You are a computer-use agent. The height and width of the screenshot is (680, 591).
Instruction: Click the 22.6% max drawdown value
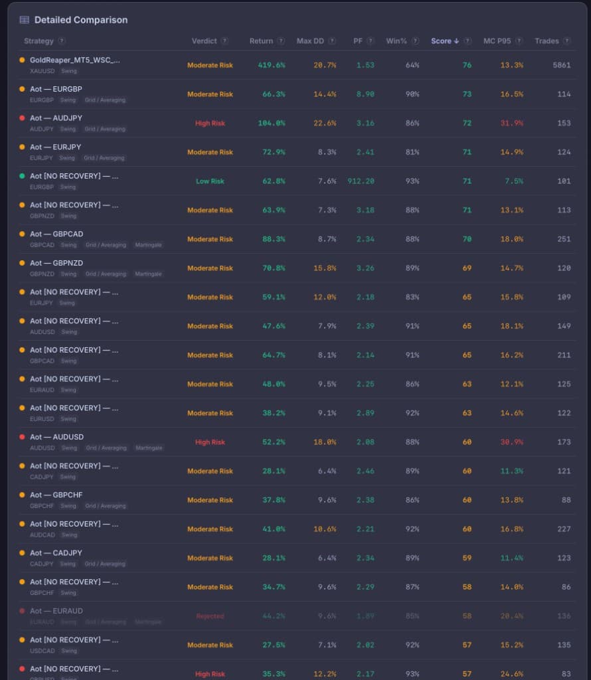click(325, 123)
